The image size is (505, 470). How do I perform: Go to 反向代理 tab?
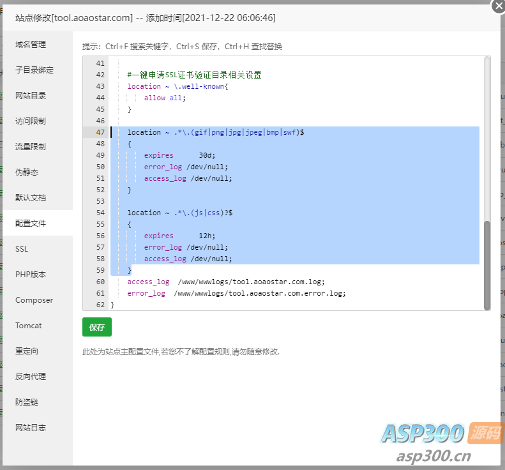point(31,377)
